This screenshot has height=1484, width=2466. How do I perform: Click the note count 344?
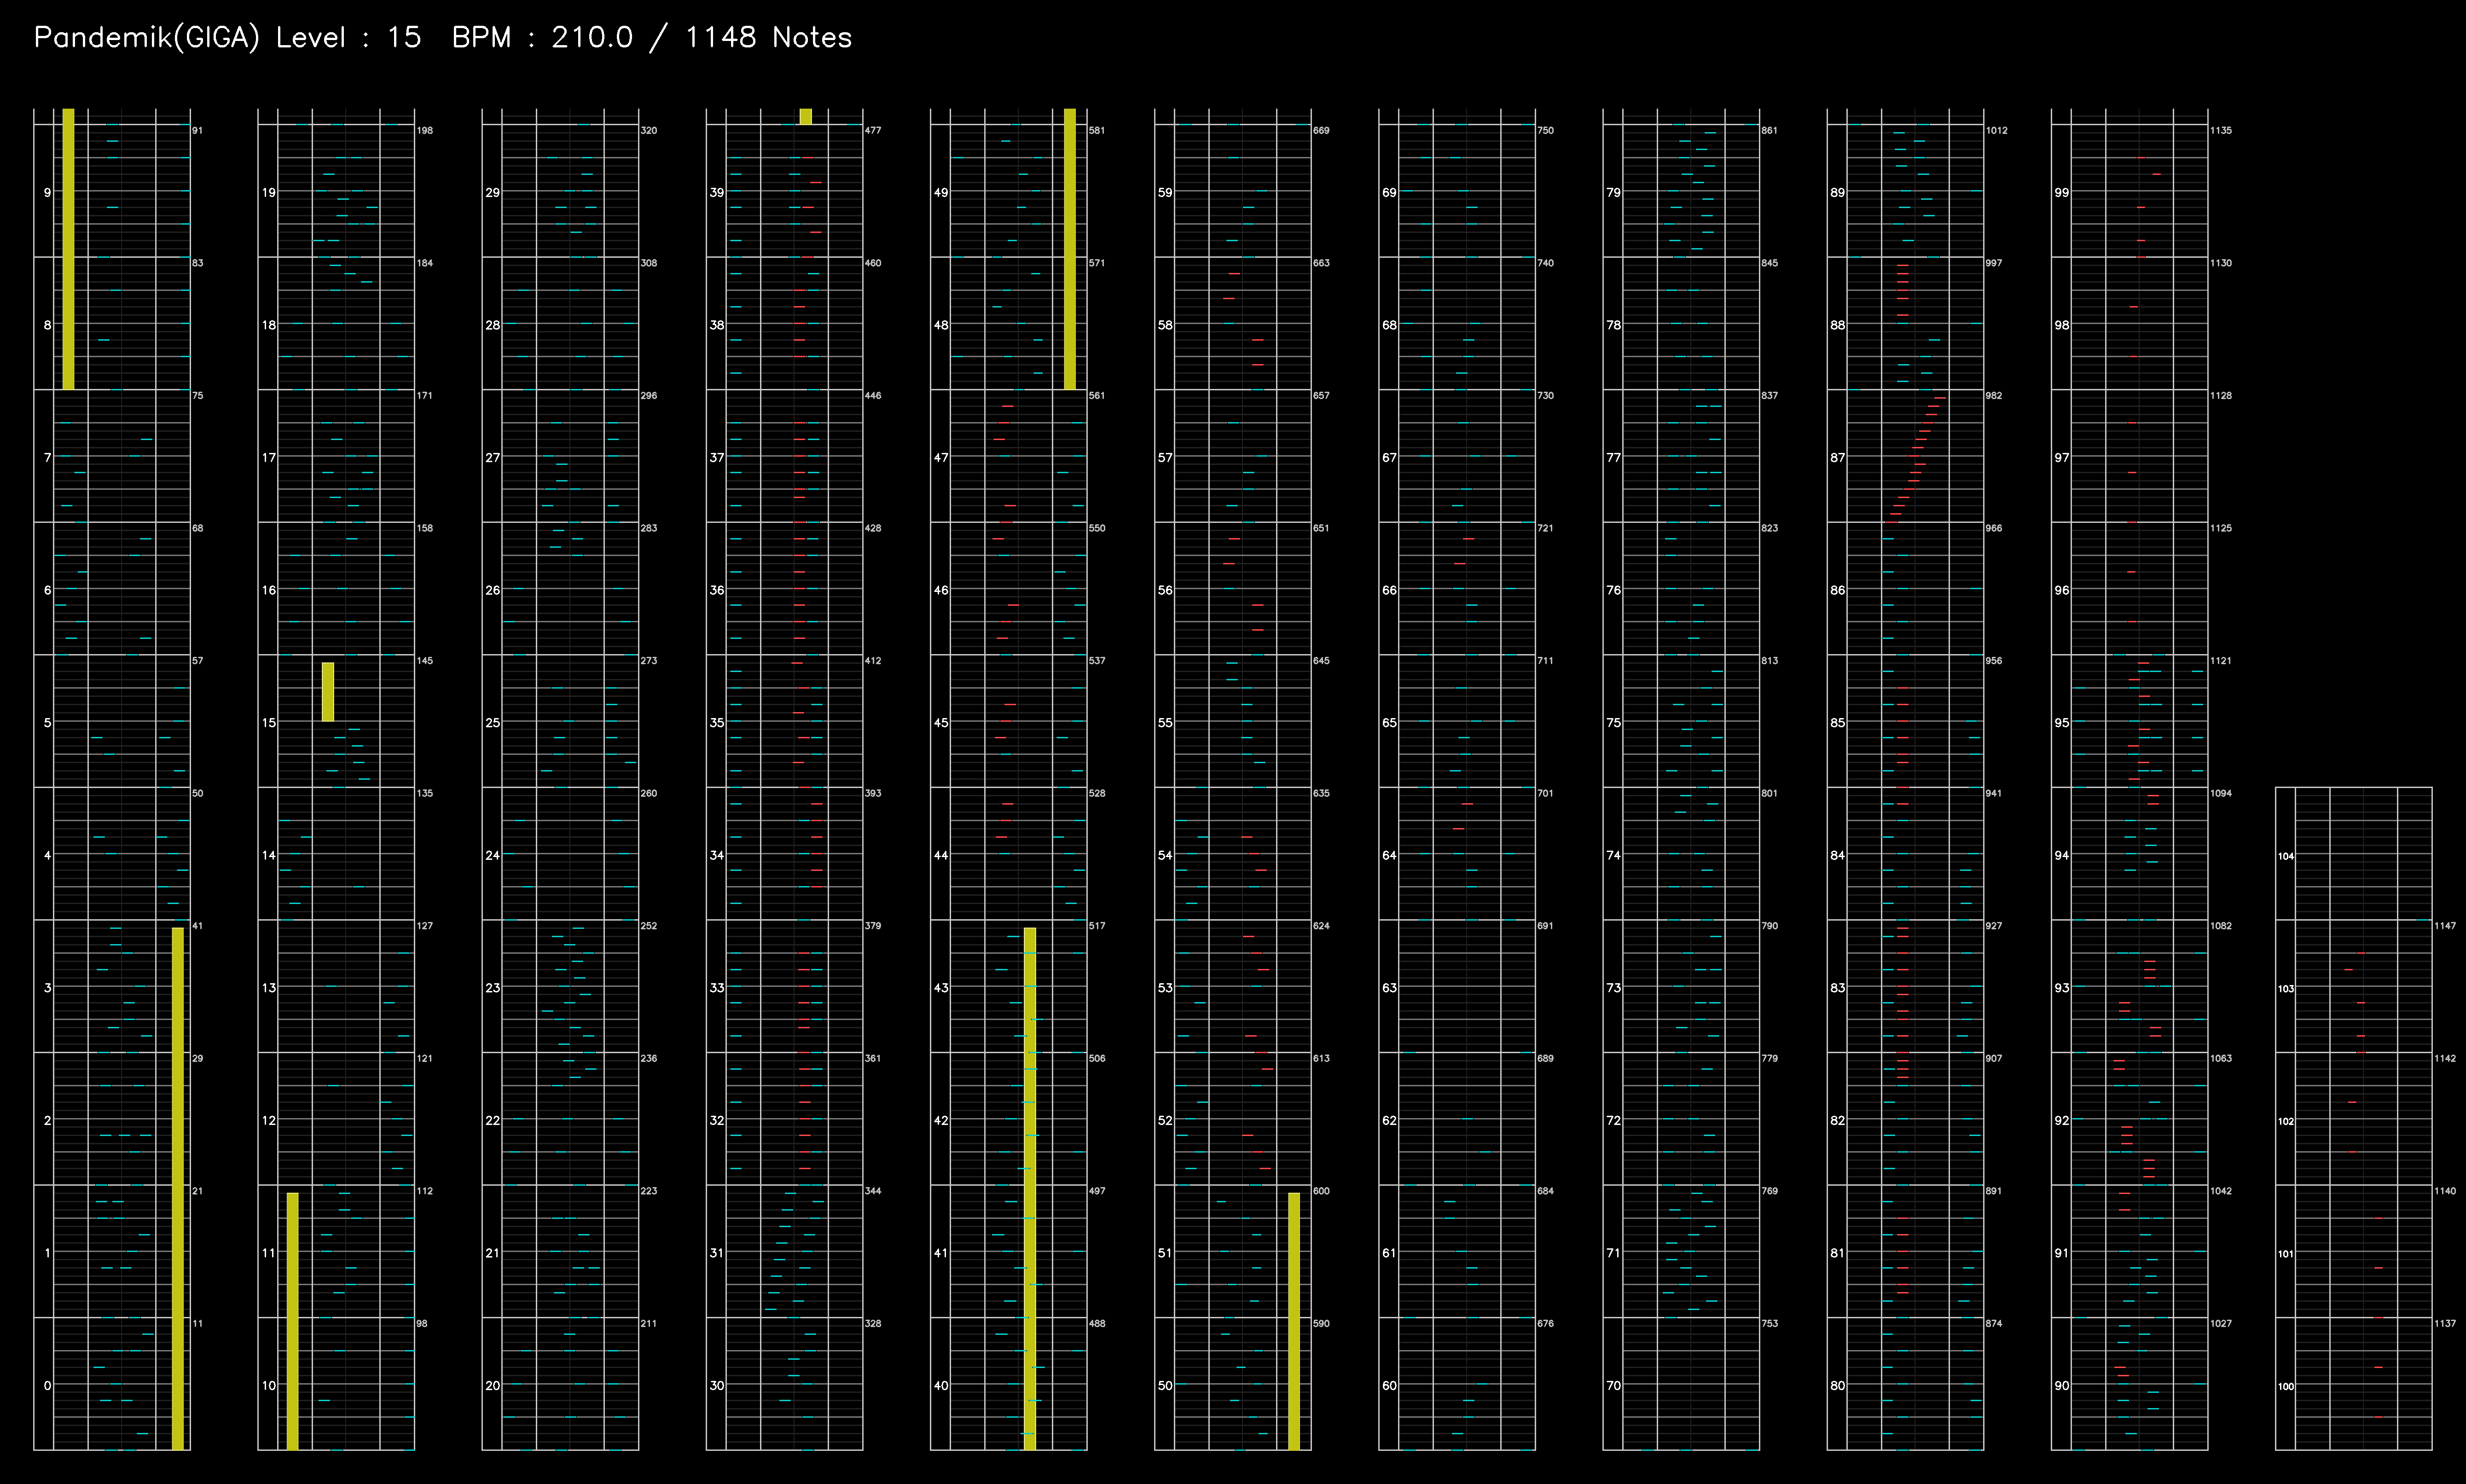pos(873,1191)
